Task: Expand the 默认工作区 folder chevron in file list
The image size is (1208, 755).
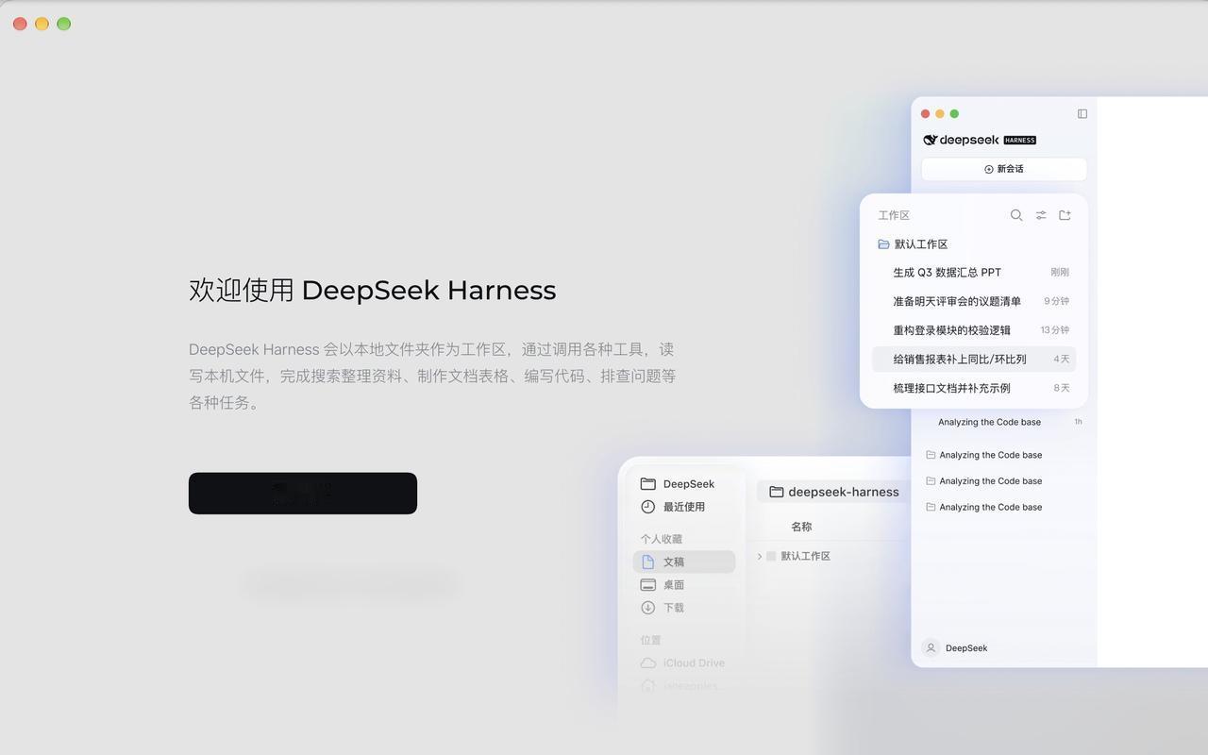Action: point(760,557)
